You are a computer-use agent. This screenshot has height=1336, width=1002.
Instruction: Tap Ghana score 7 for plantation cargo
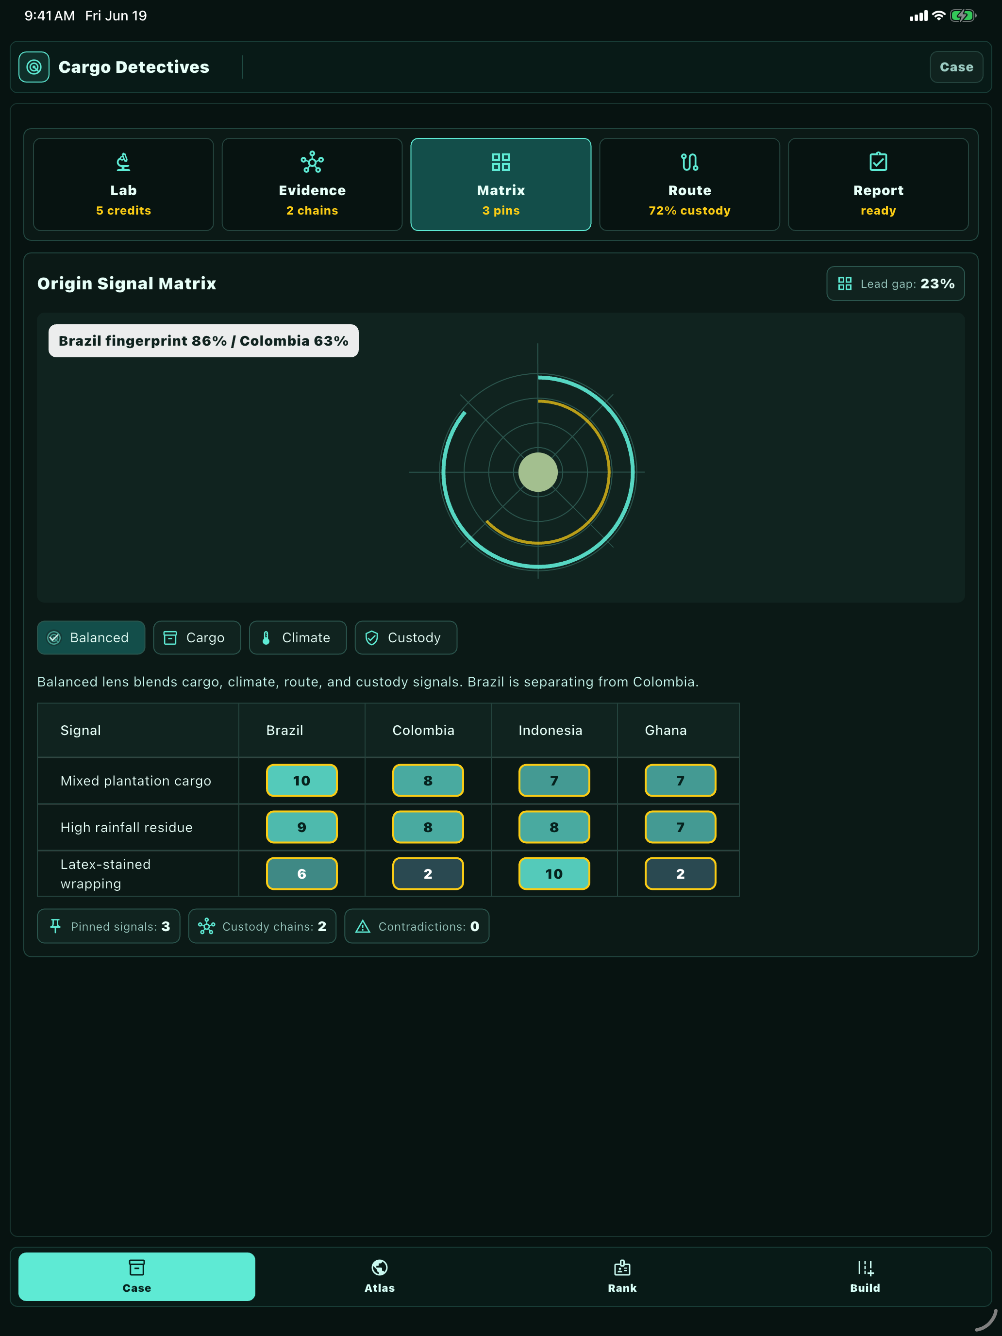point(681,780)
